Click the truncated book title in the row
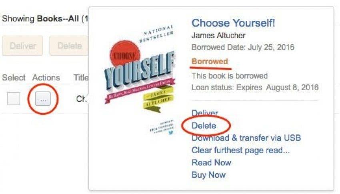 pyautogui.click(x=82, y=99)
